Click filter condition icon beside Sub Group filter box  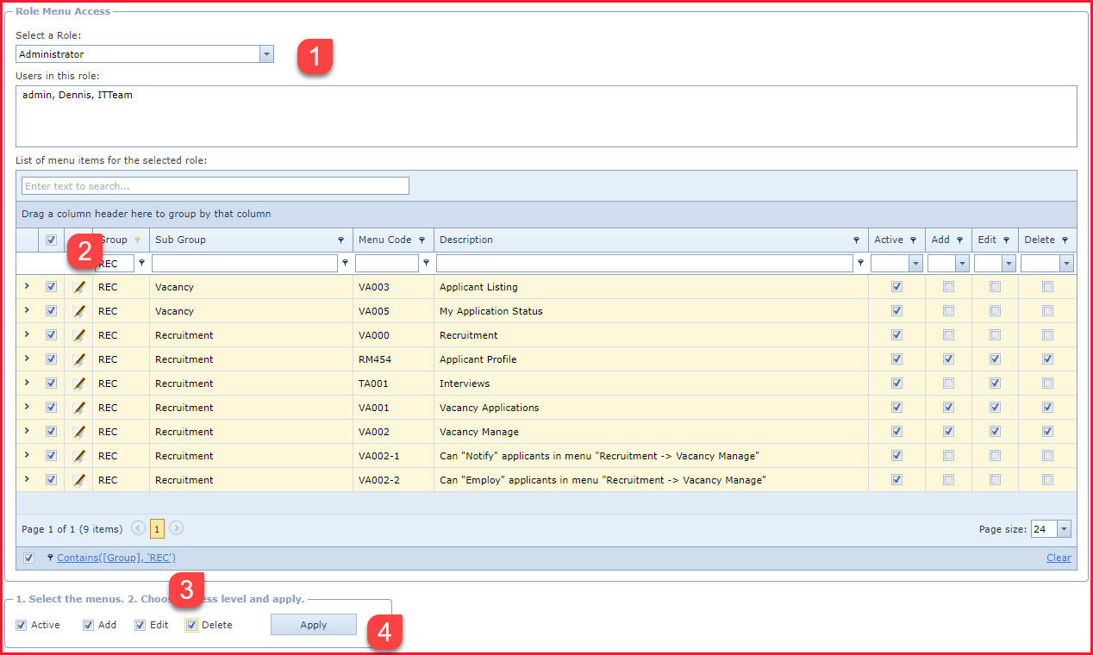pyautogui.click(x=345, y=264)
